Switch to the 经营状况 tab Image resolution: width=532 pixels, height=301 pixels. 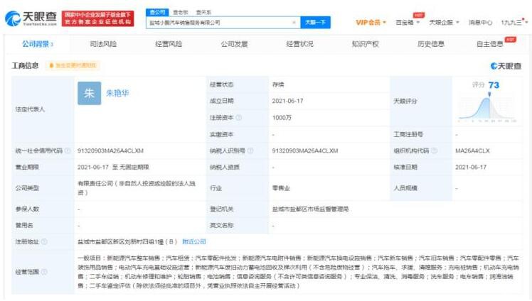[x=299, y=44]
